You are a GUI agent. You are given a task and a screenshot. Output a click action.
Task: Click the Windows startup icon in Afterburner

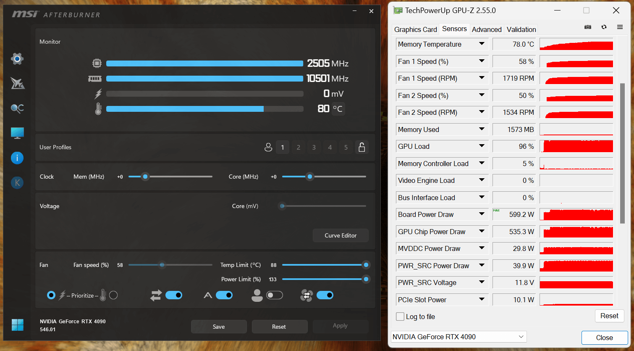(x=17, y=325)
